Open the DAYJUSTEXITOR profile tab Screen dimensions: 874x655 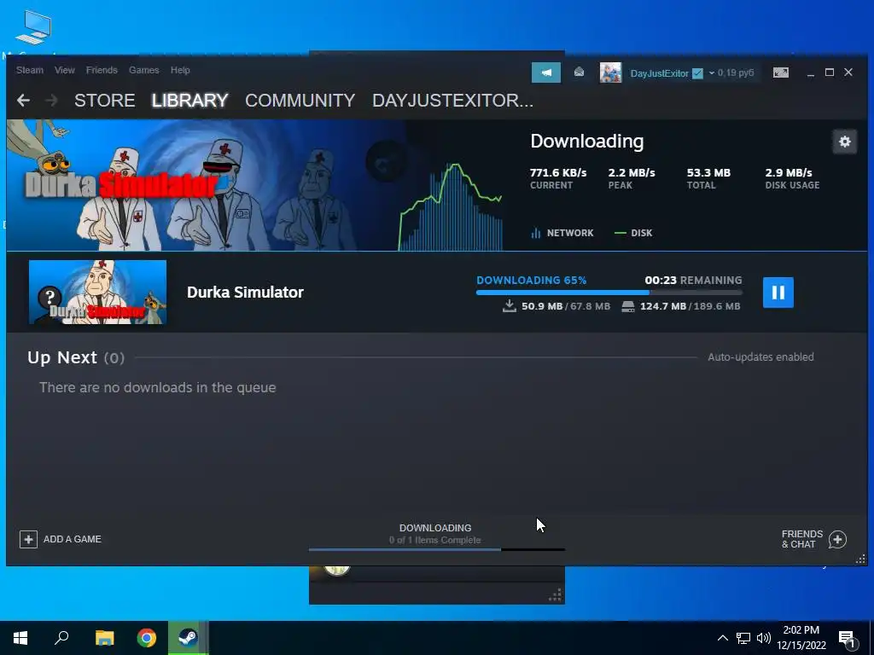(x=452, y=101)
